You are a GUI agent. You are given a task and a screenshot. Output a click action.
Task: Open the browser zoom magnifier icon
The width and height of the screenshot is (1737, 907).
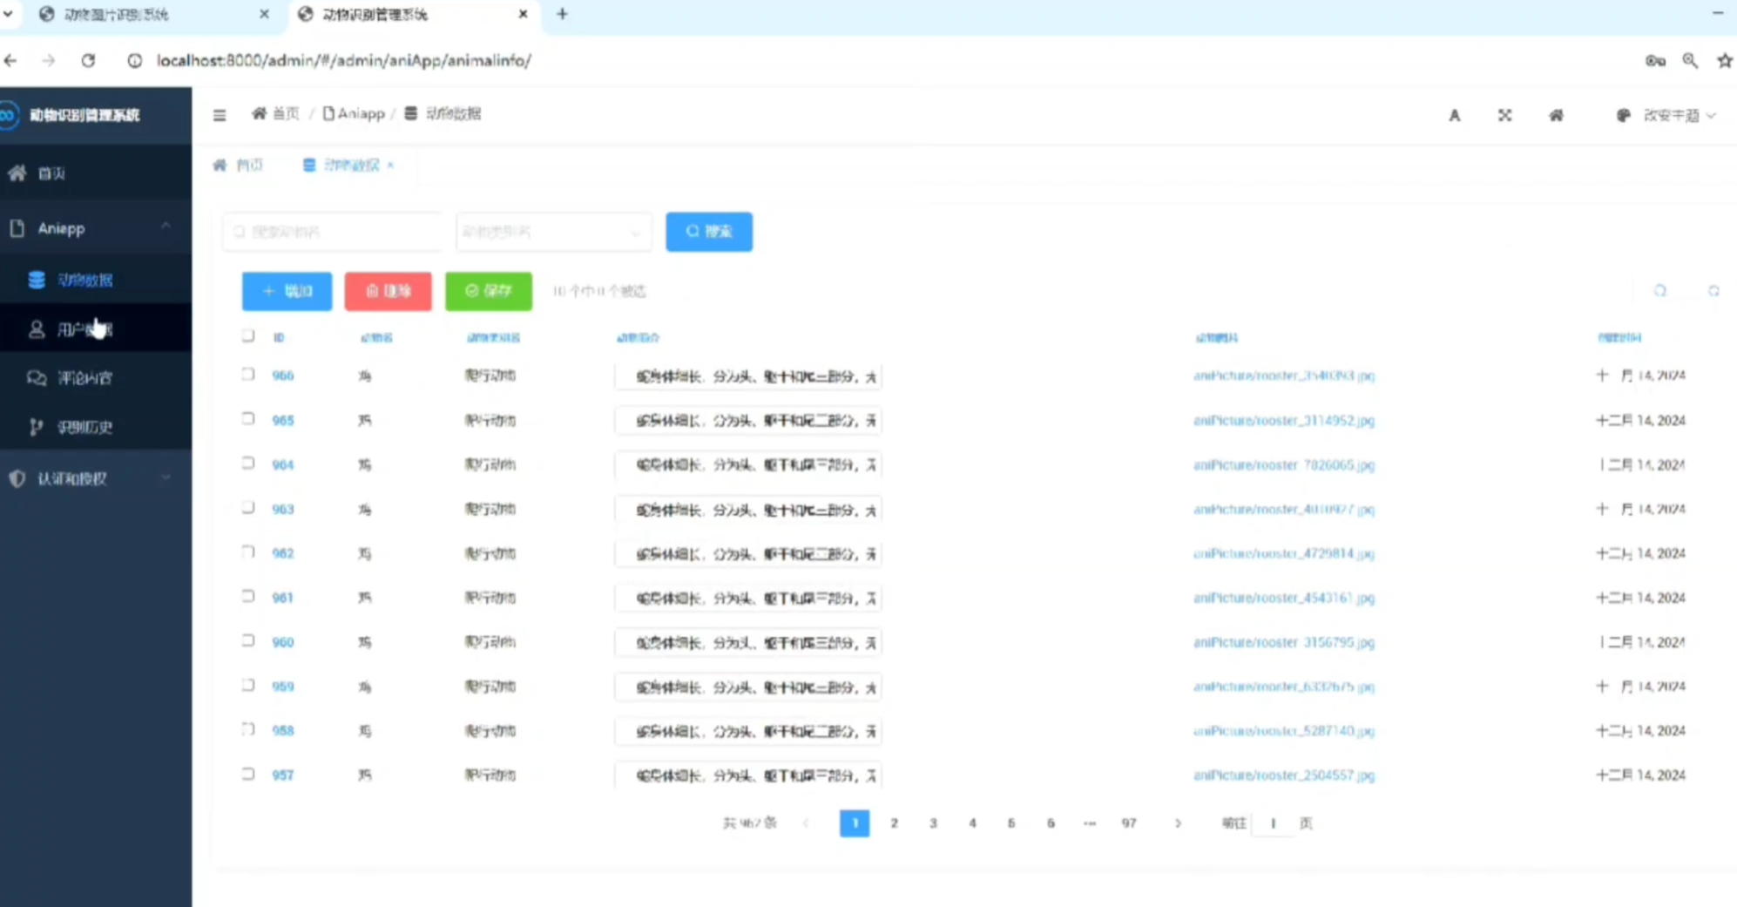tap(1690, 60)
